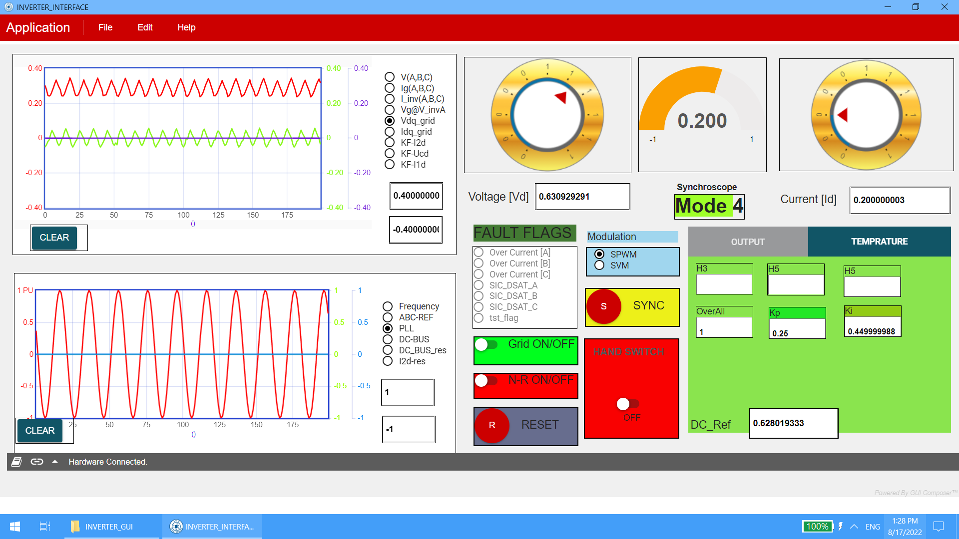Open Task View on the taskbar

coord(44,527)
